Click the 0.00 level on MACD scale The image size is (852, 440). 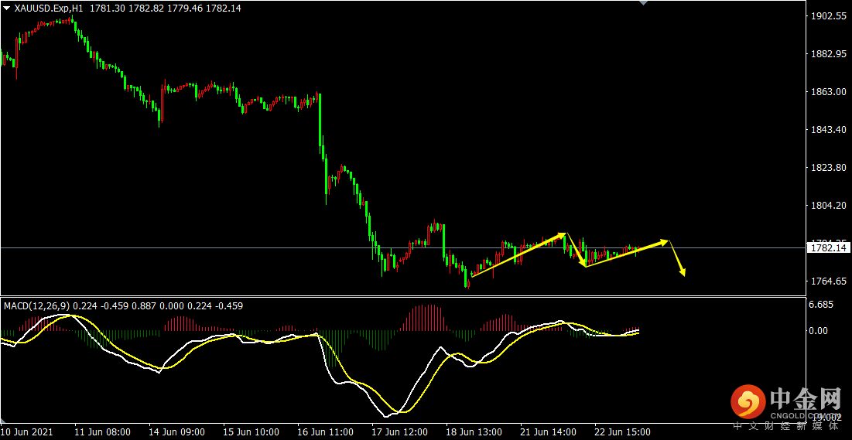[x=818, y=330]
